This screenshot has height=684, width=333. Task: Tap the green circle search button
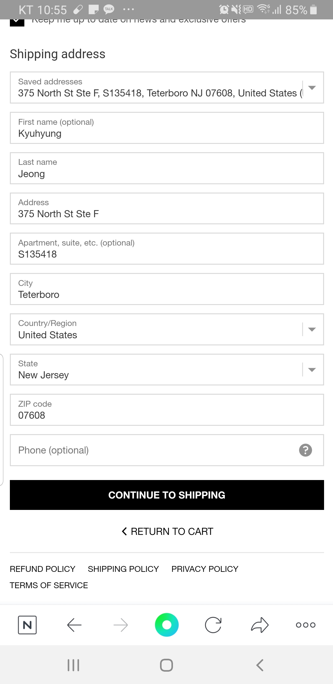(166, 625)
